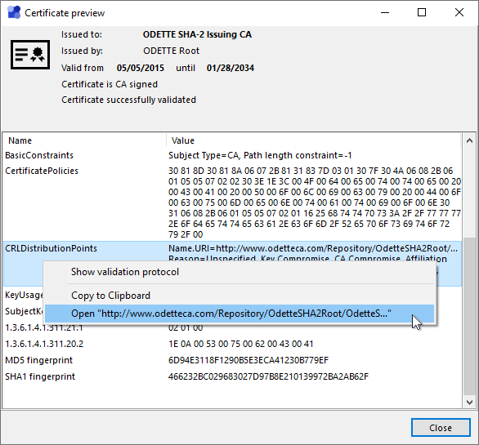Screen dimensions: 479x445
Task: Click Certificate successfully validated text
Action: tap(128, 100)
